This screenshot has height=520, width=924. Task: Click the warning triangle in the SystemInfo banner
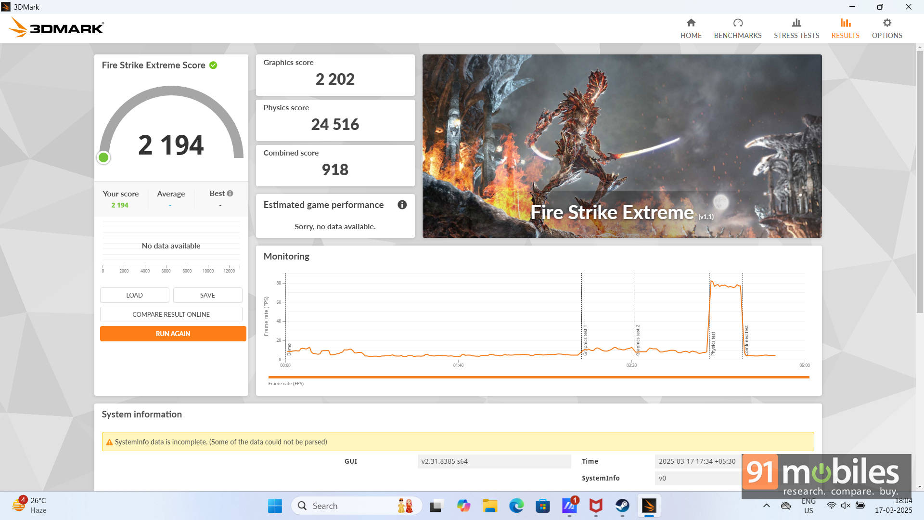109,442
